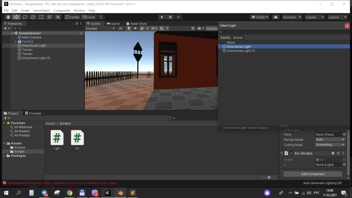The width and height of the screenshot is (352, 198).
Task: Open the Shaded draw mode dropdown
Action: (100, 28)
